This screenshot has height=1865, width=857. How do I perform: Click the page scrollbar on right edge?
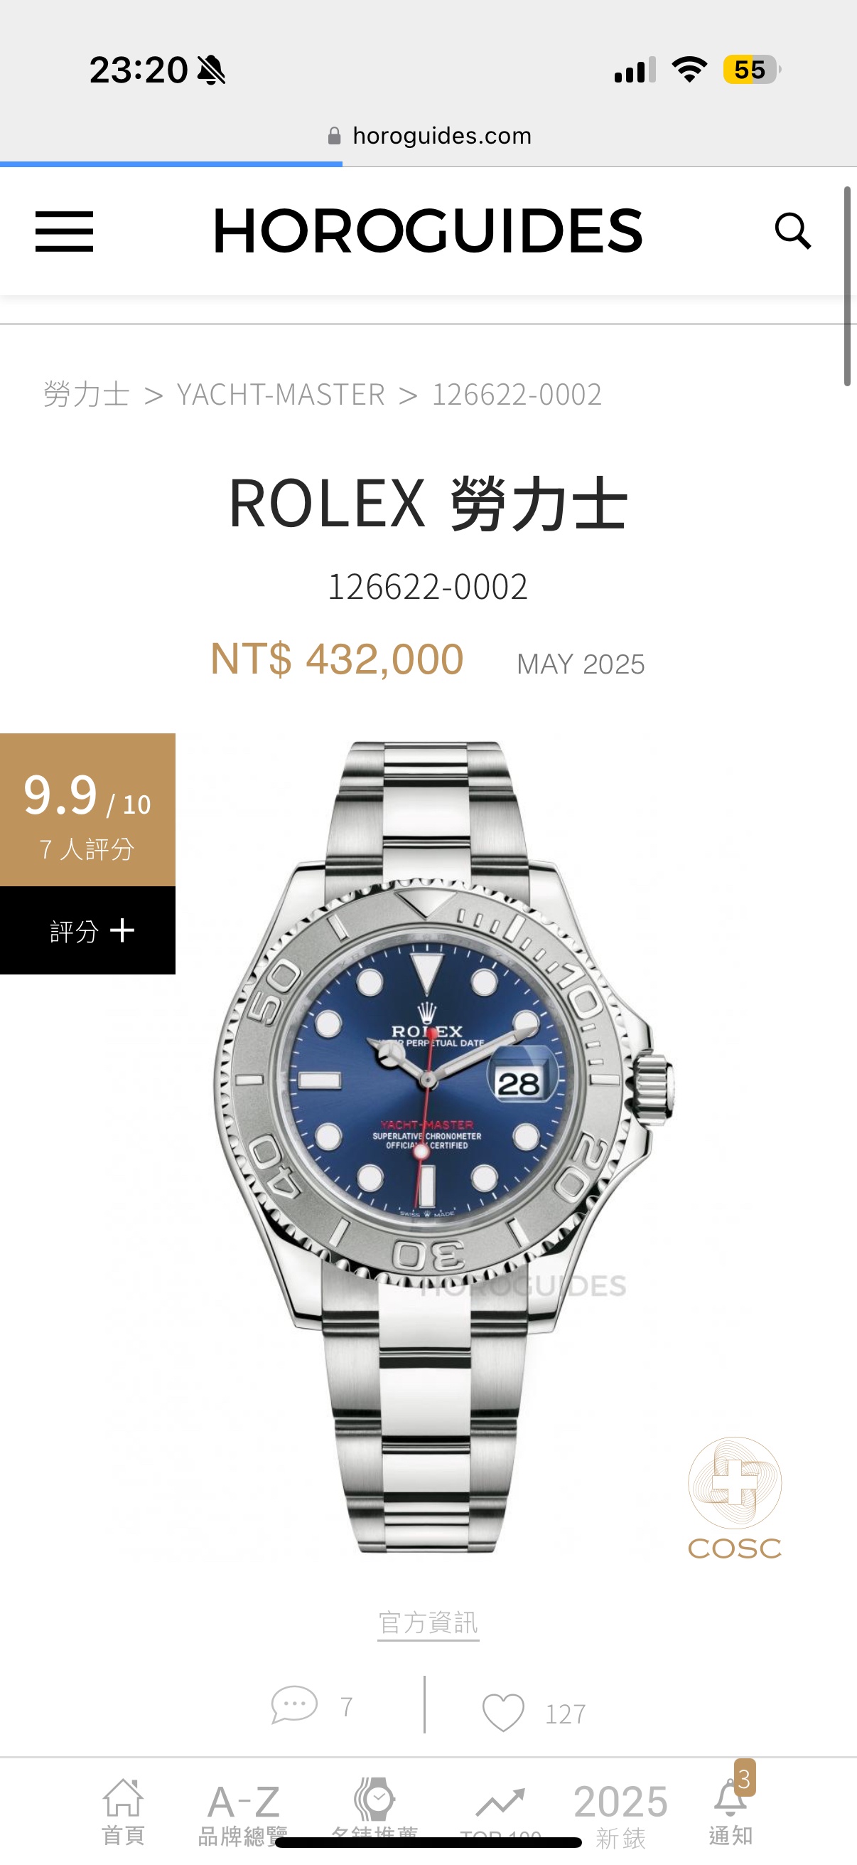pyautogui.click(x=847, y=286)
